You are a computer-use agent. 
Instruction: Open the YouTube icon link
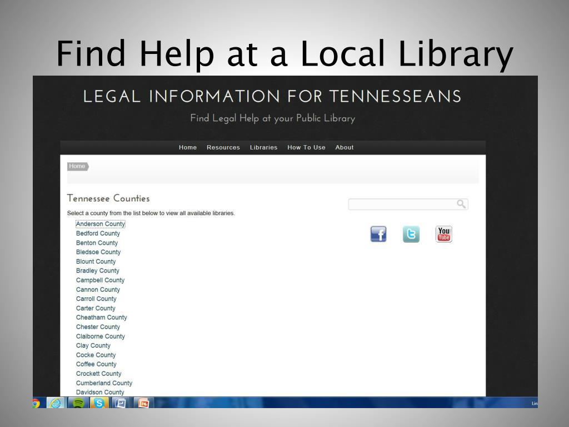tap(443, 234)
